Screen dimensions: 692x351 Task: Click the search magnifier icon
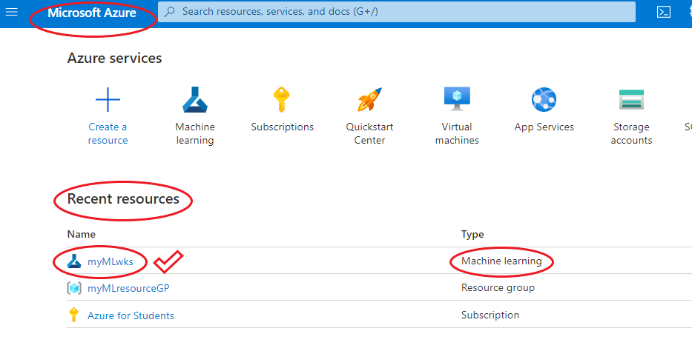click(x=169, y=12)
